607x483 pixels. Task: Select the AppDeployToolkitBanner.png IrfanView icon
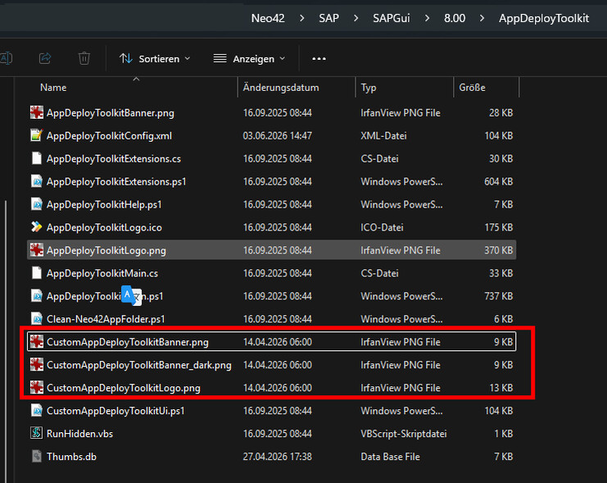[x=36, y=112]
